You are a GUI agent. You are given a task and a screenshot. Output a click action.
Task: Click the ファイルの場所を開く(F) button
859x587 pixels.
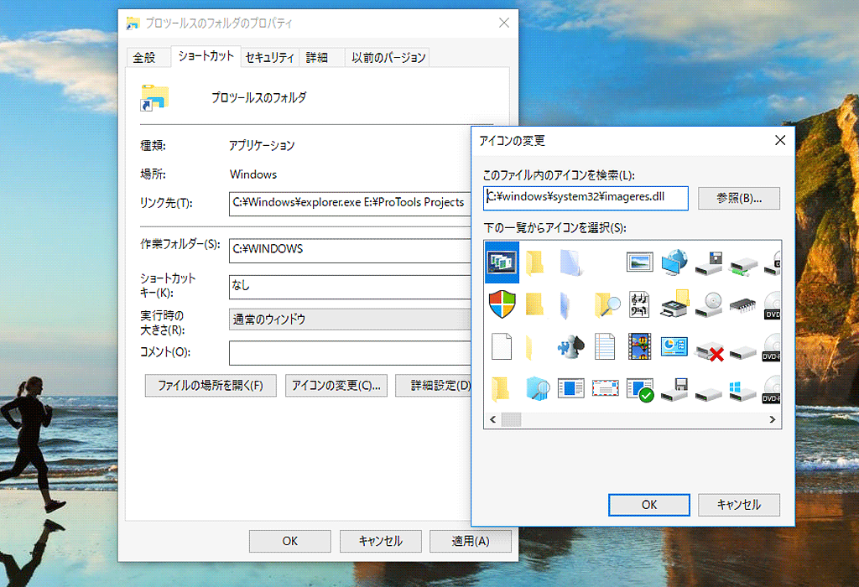(211, 386)
